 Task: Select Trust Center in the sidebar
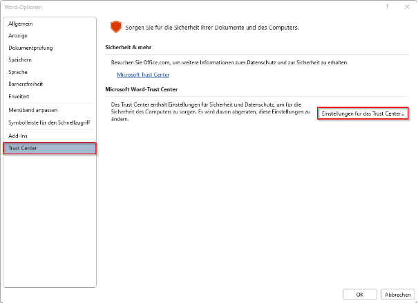pyautogui.click(x=50, y=148)
